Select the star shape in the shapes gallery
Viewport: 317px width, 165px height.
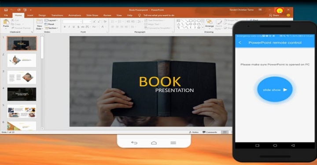pyautogui.click(x=199, y=28)
